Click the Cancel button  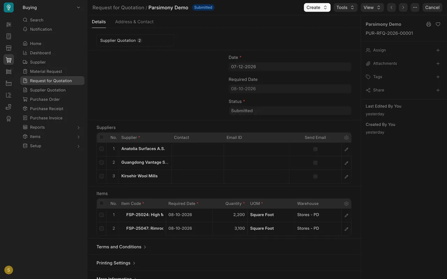(432, 7)
